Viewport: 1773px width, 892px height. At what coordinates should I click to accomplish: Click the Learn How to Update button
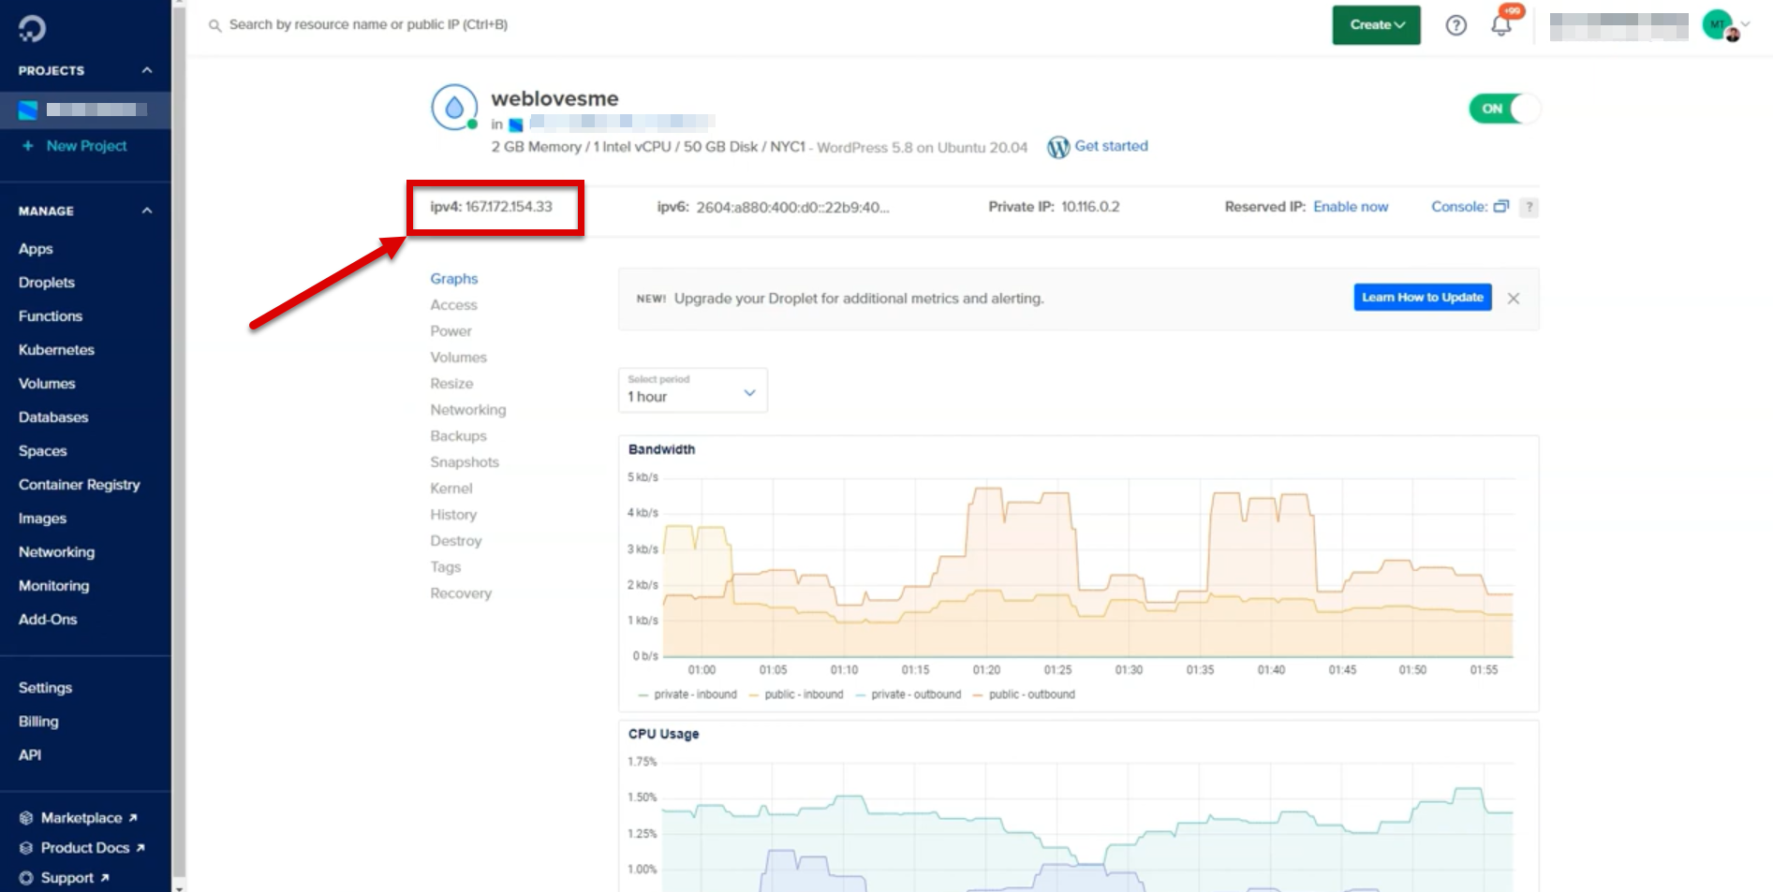click(x=1422, y=298)
